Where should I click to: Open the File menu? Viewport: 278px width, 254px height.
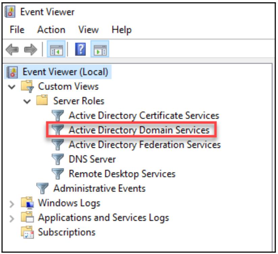[x=17, y=30]
